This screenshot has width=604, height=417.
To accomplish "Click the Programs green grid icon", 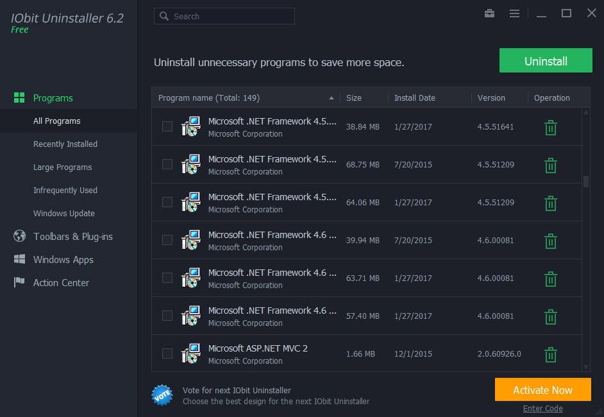I will [x=19, y=98].
